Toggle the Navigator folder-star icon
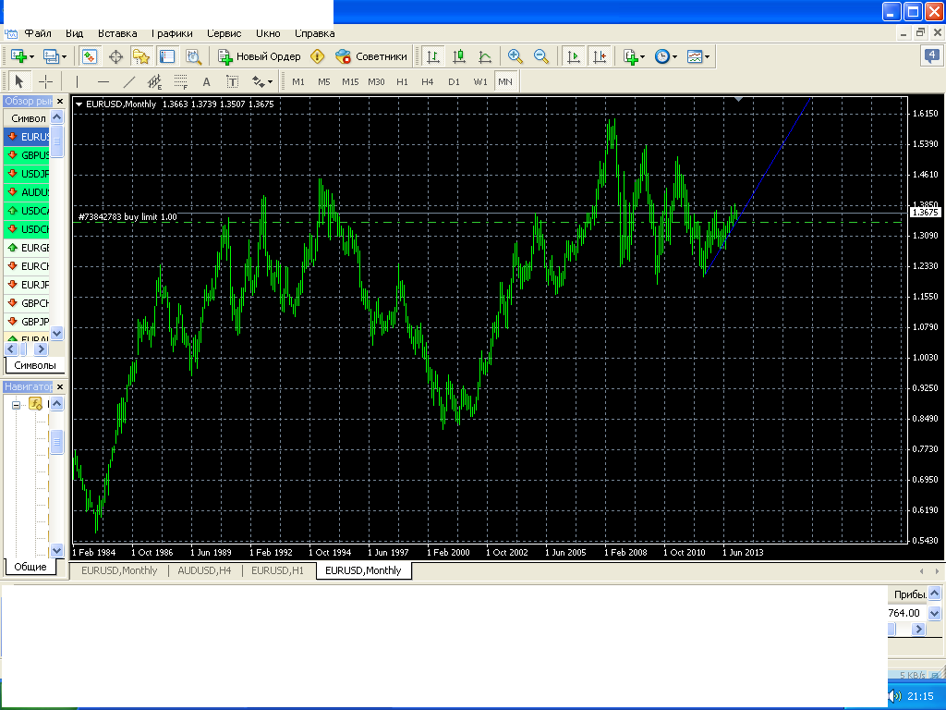 click(141, 56)
